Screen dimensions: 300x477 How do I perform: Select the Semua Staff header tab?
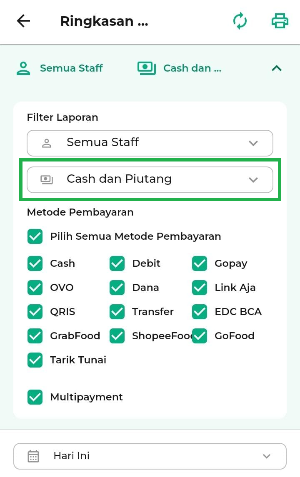pos(71,68)
